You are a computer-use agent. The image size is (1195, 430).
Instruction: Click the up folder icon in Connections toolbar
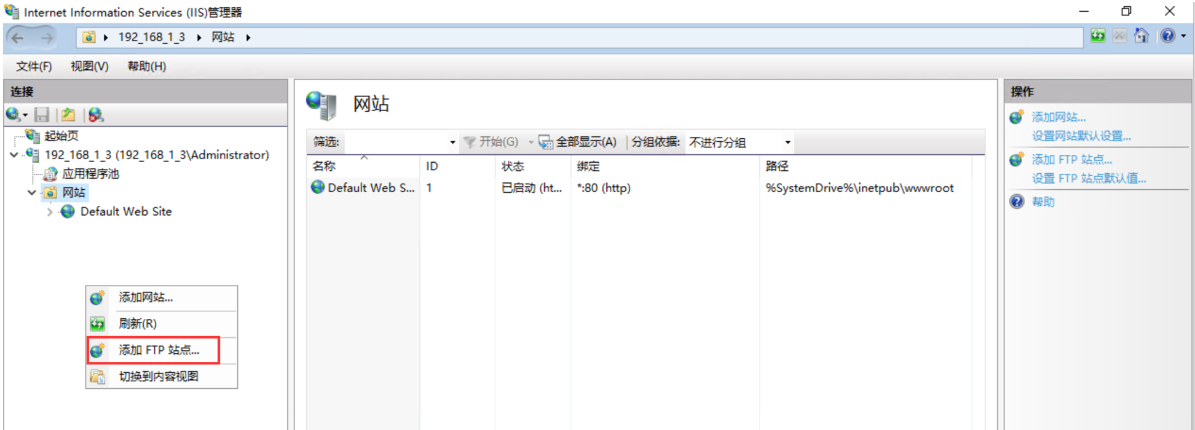[x=68, y=114]
